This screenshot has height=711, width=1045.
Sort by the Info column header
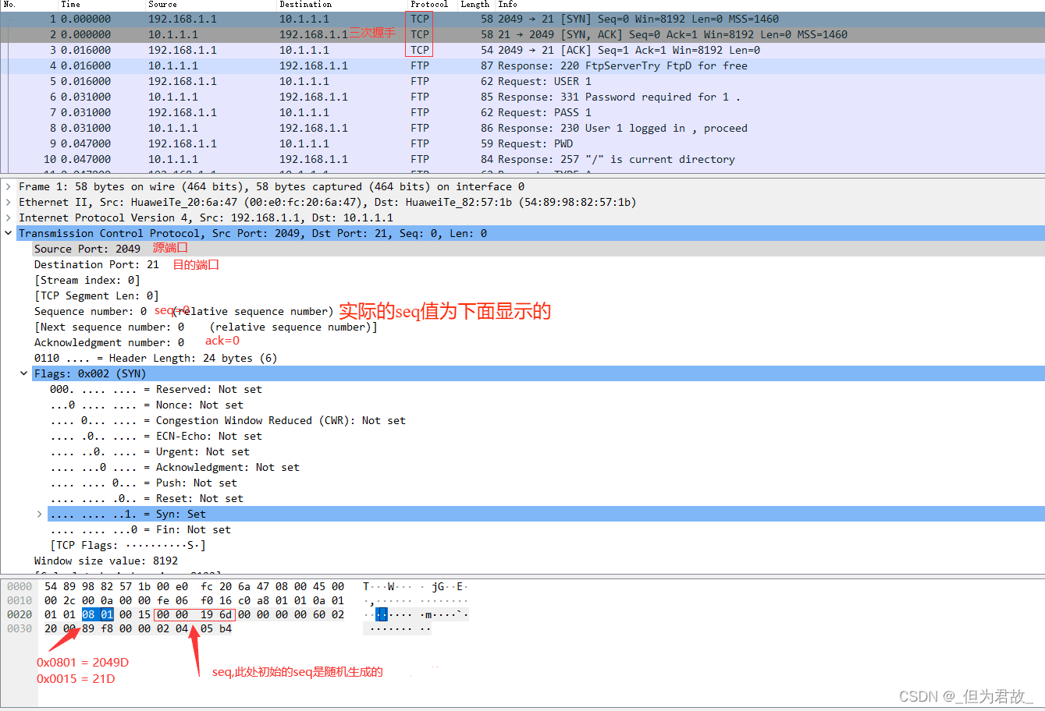508,5
